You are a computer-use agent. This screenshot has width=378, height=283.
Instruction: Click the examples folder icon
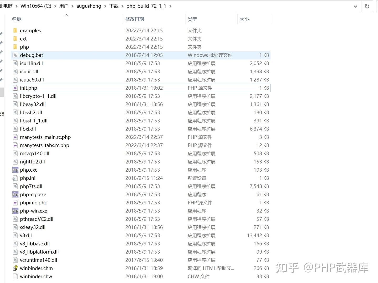15,30
